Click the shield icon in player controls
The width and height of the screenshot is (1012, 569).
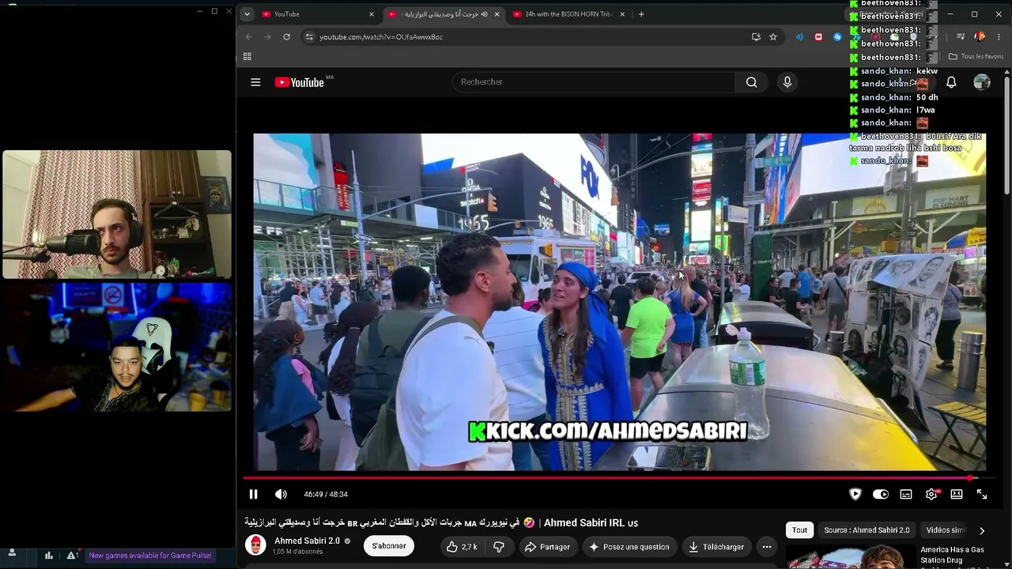[855, 494]
